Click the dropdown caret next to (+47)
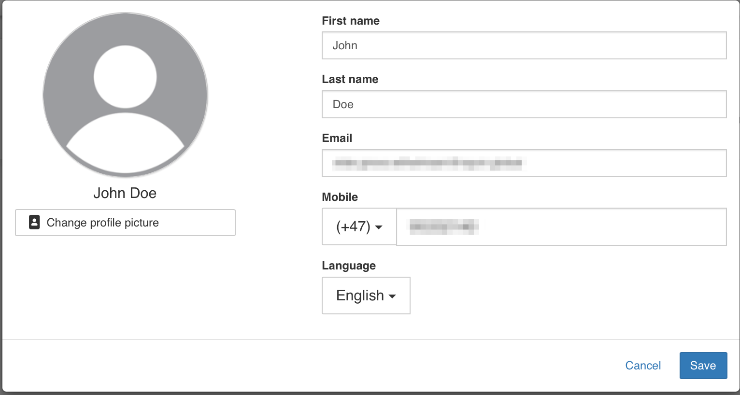The width and height of the screenshot is (740, 395). (380, 226)
